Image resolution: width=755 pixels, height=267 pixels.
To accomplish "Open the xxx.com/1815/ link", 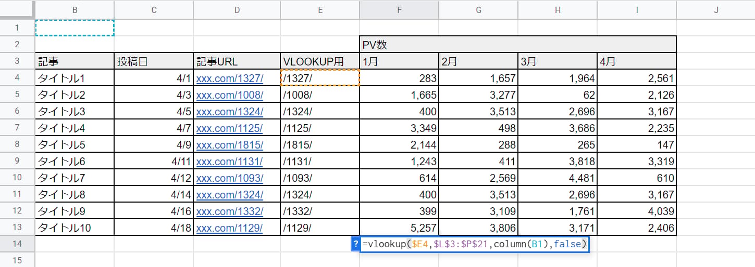I will coord(230,145).
